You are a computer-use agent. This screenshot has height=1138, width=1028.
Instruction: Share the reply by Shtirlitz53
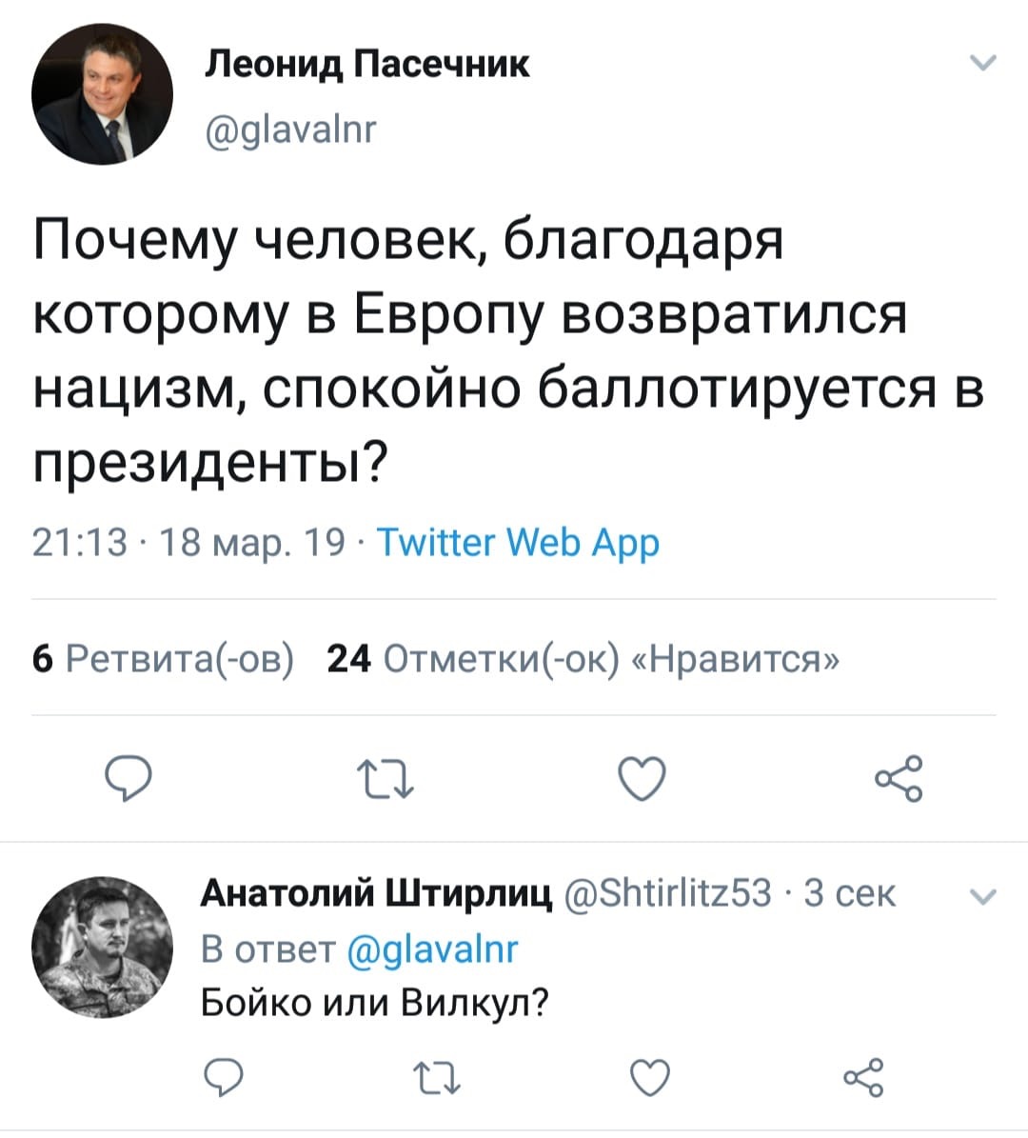click(x=864, y=1078)
